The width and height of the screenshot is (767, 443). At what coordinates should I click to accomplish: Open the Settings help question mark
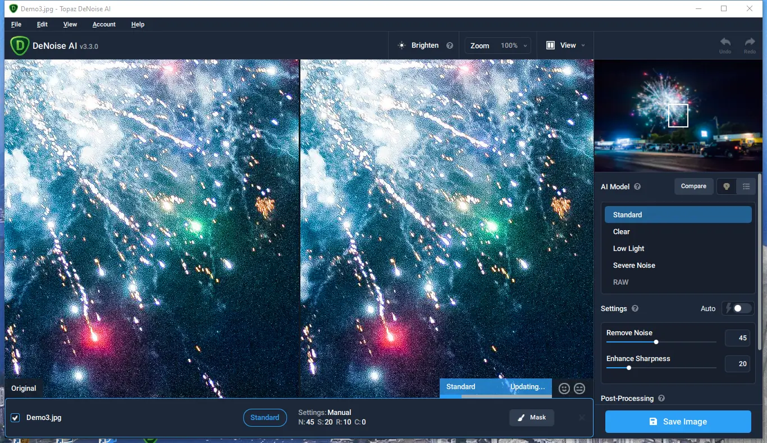pyautogui.click(x=635, y=308)
